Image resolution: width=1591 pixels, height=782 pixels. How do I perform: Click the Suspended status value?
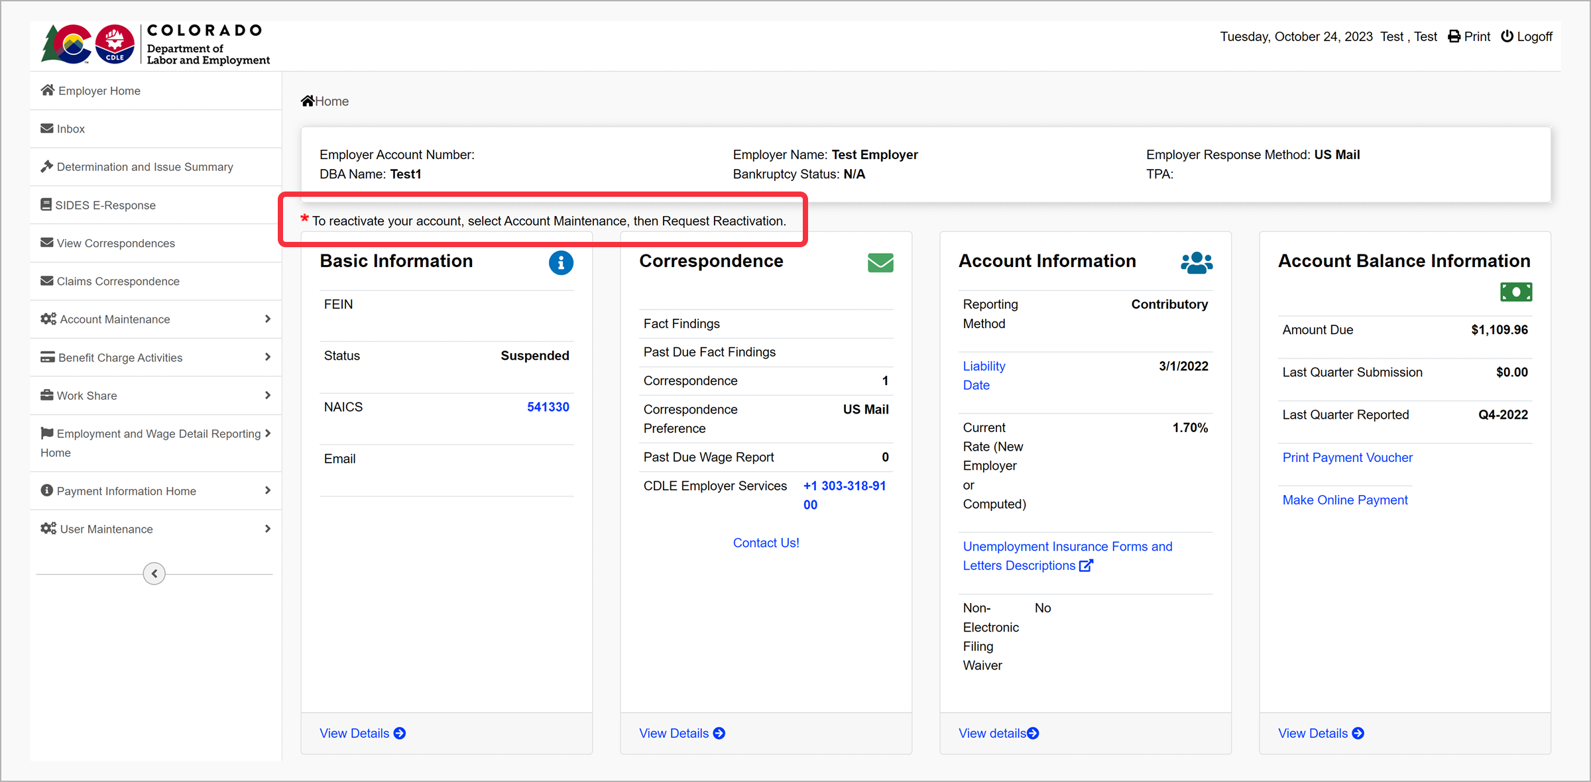(x=534, y=355)
